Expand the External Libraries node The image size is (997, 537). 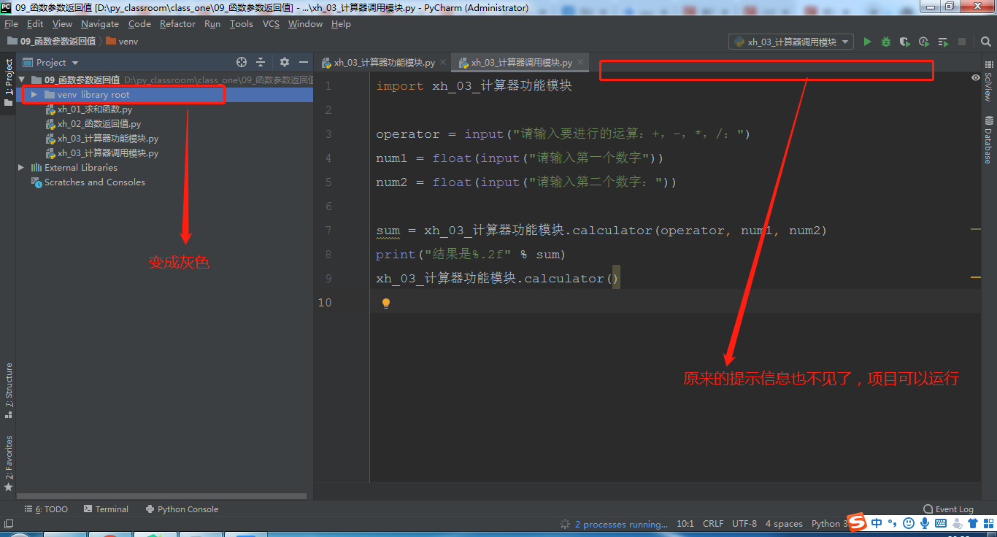tap(20, 167)
